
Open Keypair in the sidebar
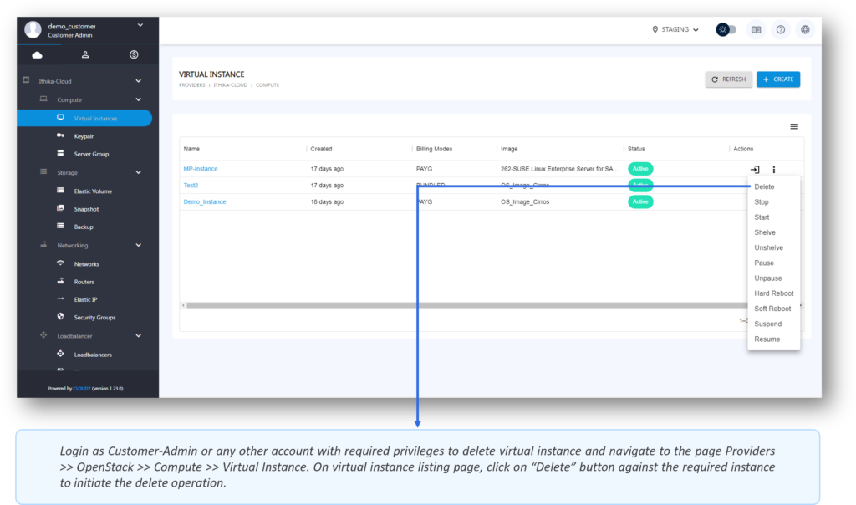click(84, 136)
